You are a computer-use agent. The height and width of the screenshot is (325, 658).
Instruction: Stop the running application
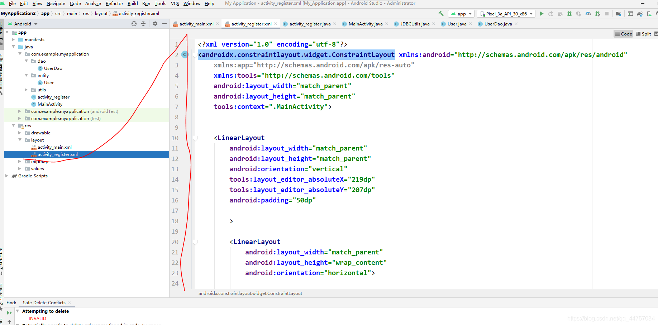point(607,14)
